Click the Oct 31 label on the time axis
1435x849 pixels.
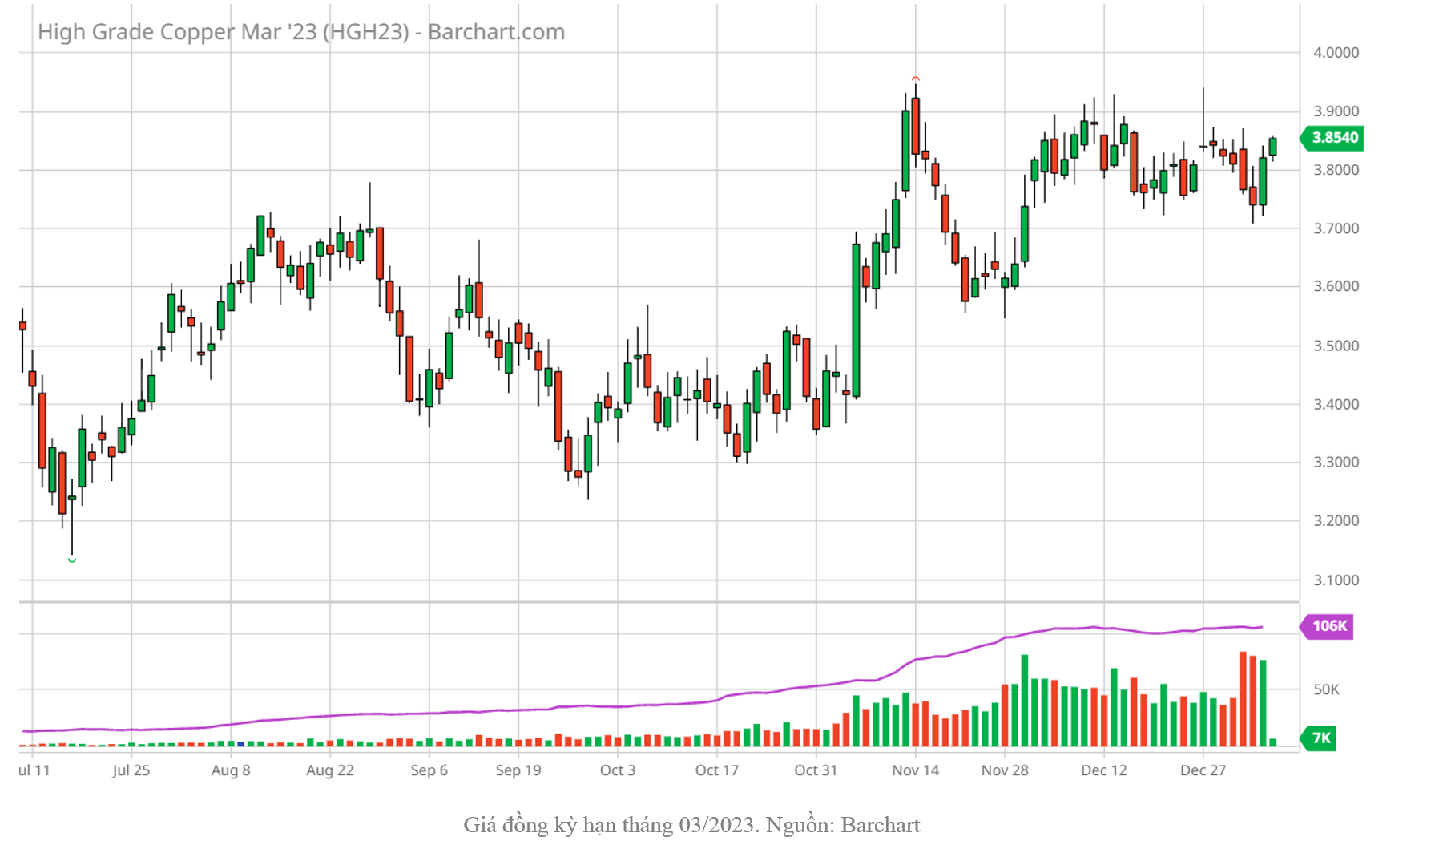pyautogui.click(x=815, y=770)
